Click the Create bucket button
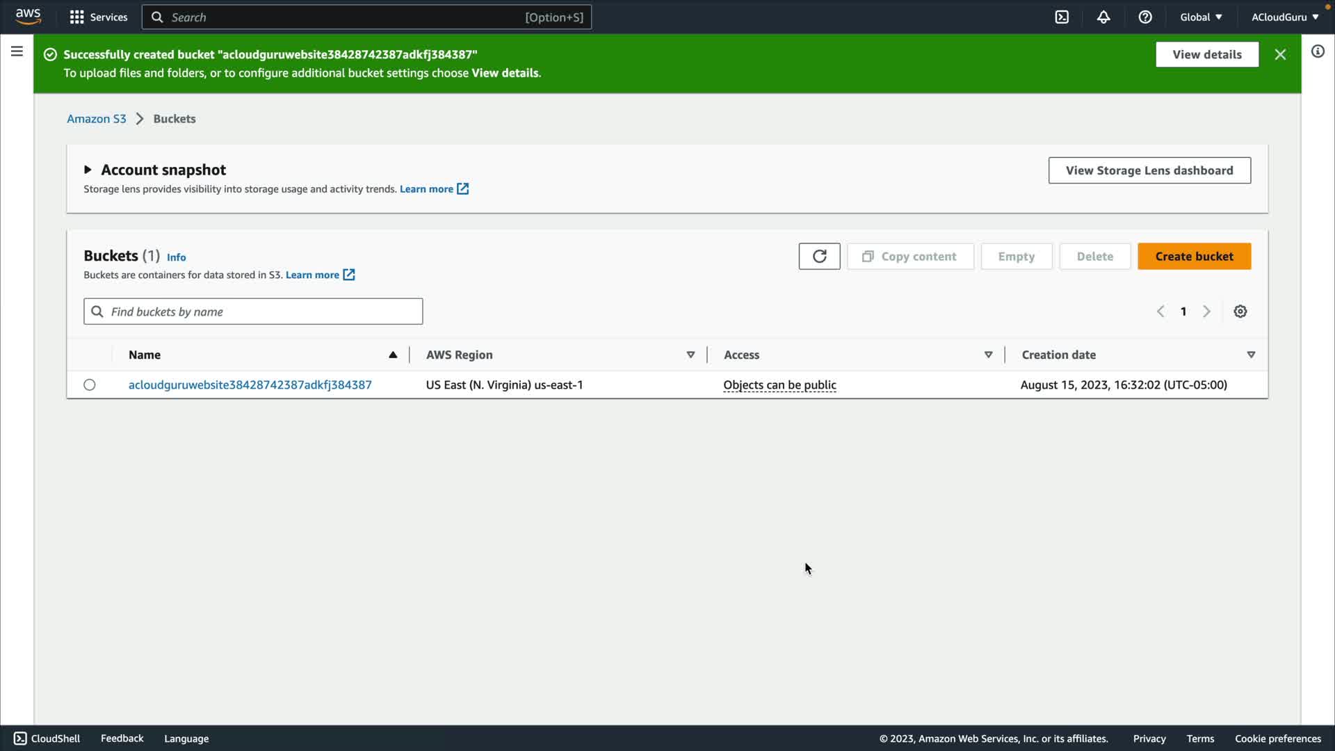Viewport: 1335px width, 751px height. tap(1194, 257)
